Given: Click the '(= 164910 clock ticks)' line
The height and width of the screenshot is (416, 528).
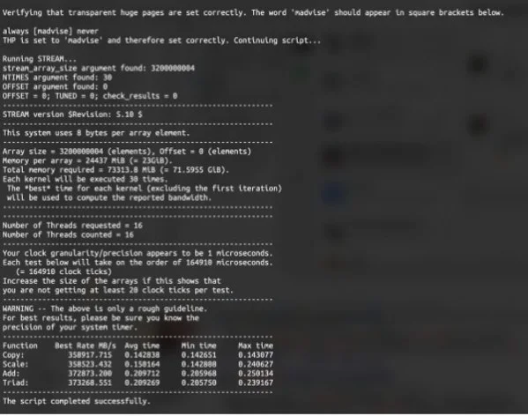Looking at the screenshot, I should click(63, 271).
